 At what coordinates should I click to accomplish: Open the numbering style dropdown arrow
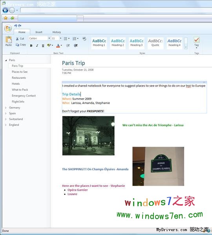coord(78,39)
